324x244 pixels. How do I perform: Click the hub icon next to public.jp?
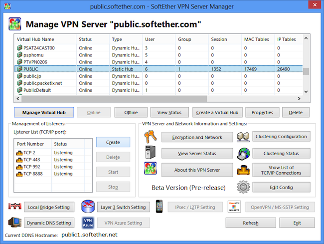19,76
